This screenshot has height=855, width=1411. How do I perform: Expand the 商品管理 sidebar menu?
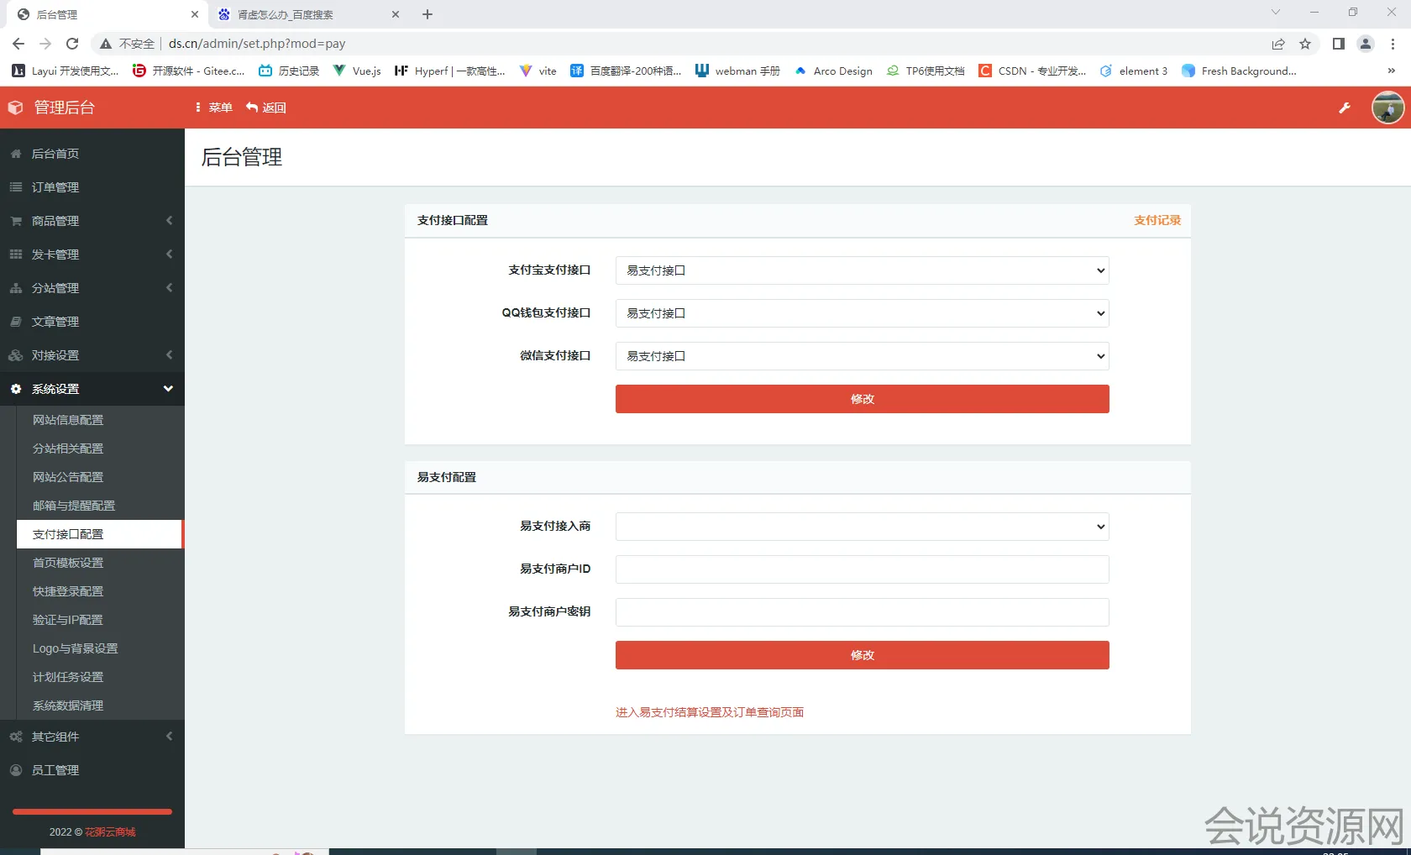pyautogui.click(x=92, y=221)
